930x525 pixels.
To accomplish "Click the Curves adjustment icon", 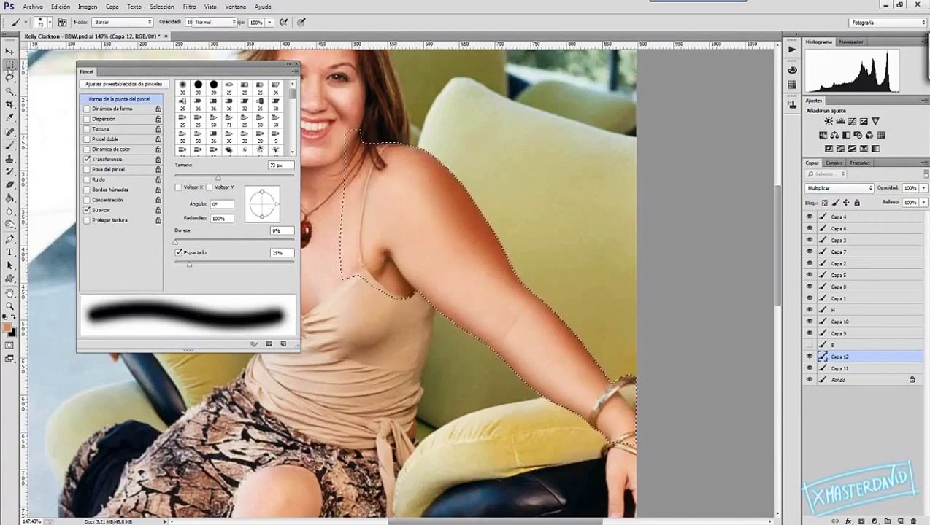I will point(852,121).
